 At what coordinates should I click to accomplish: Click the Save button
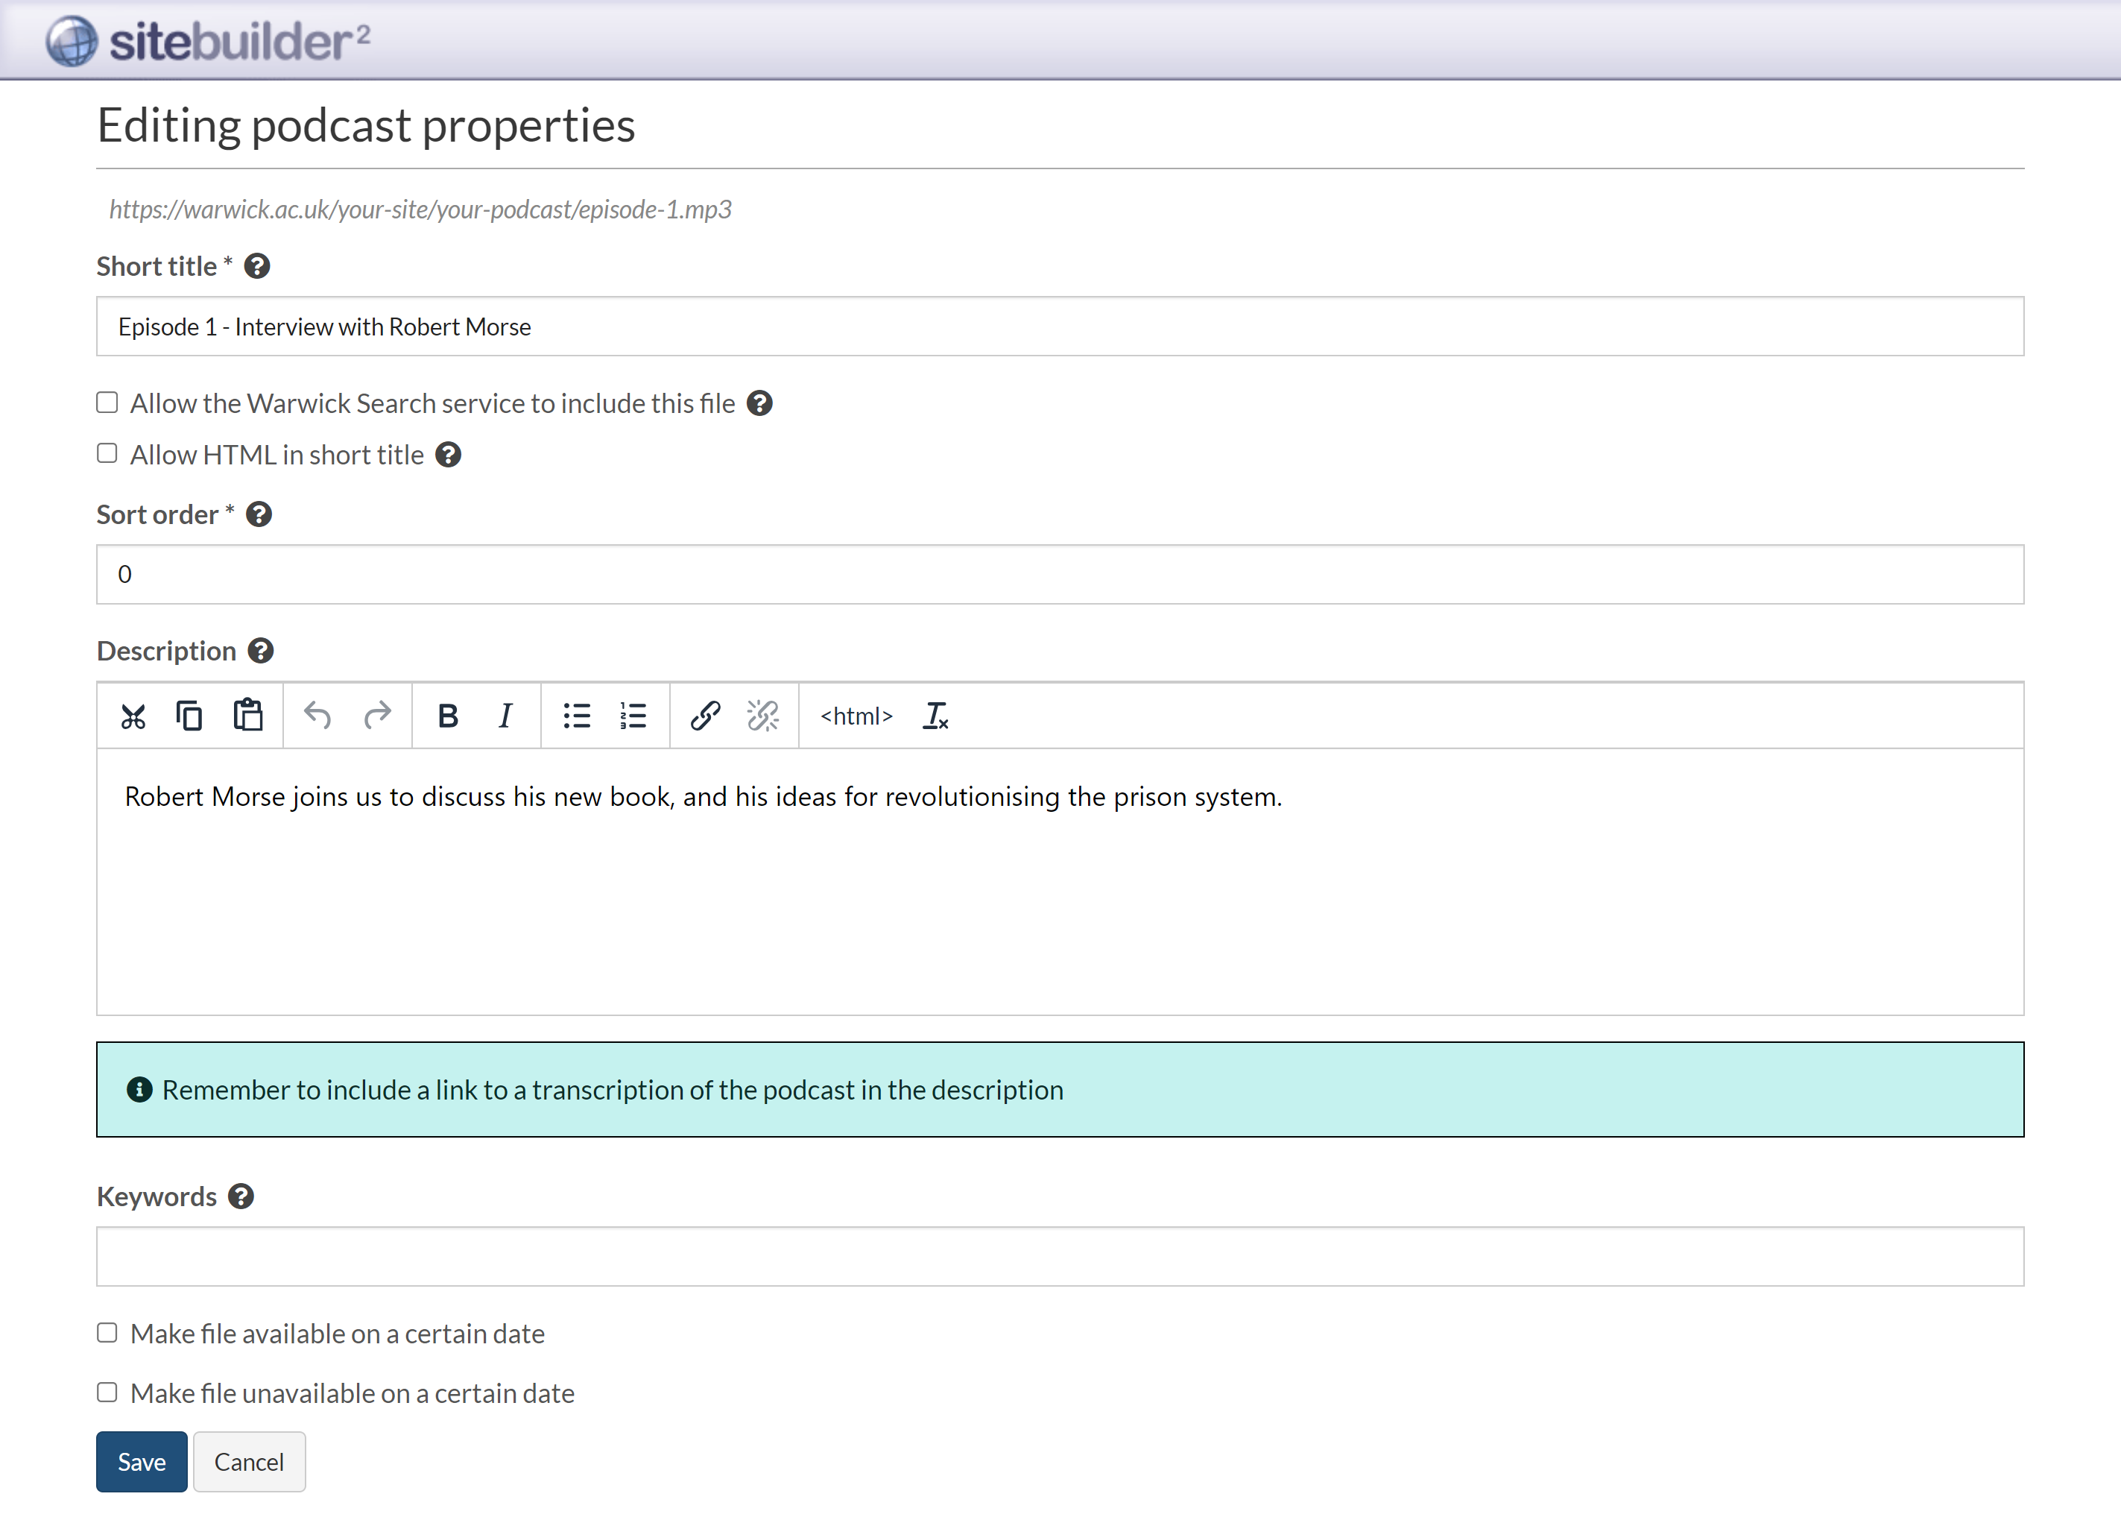[141, 1462]
